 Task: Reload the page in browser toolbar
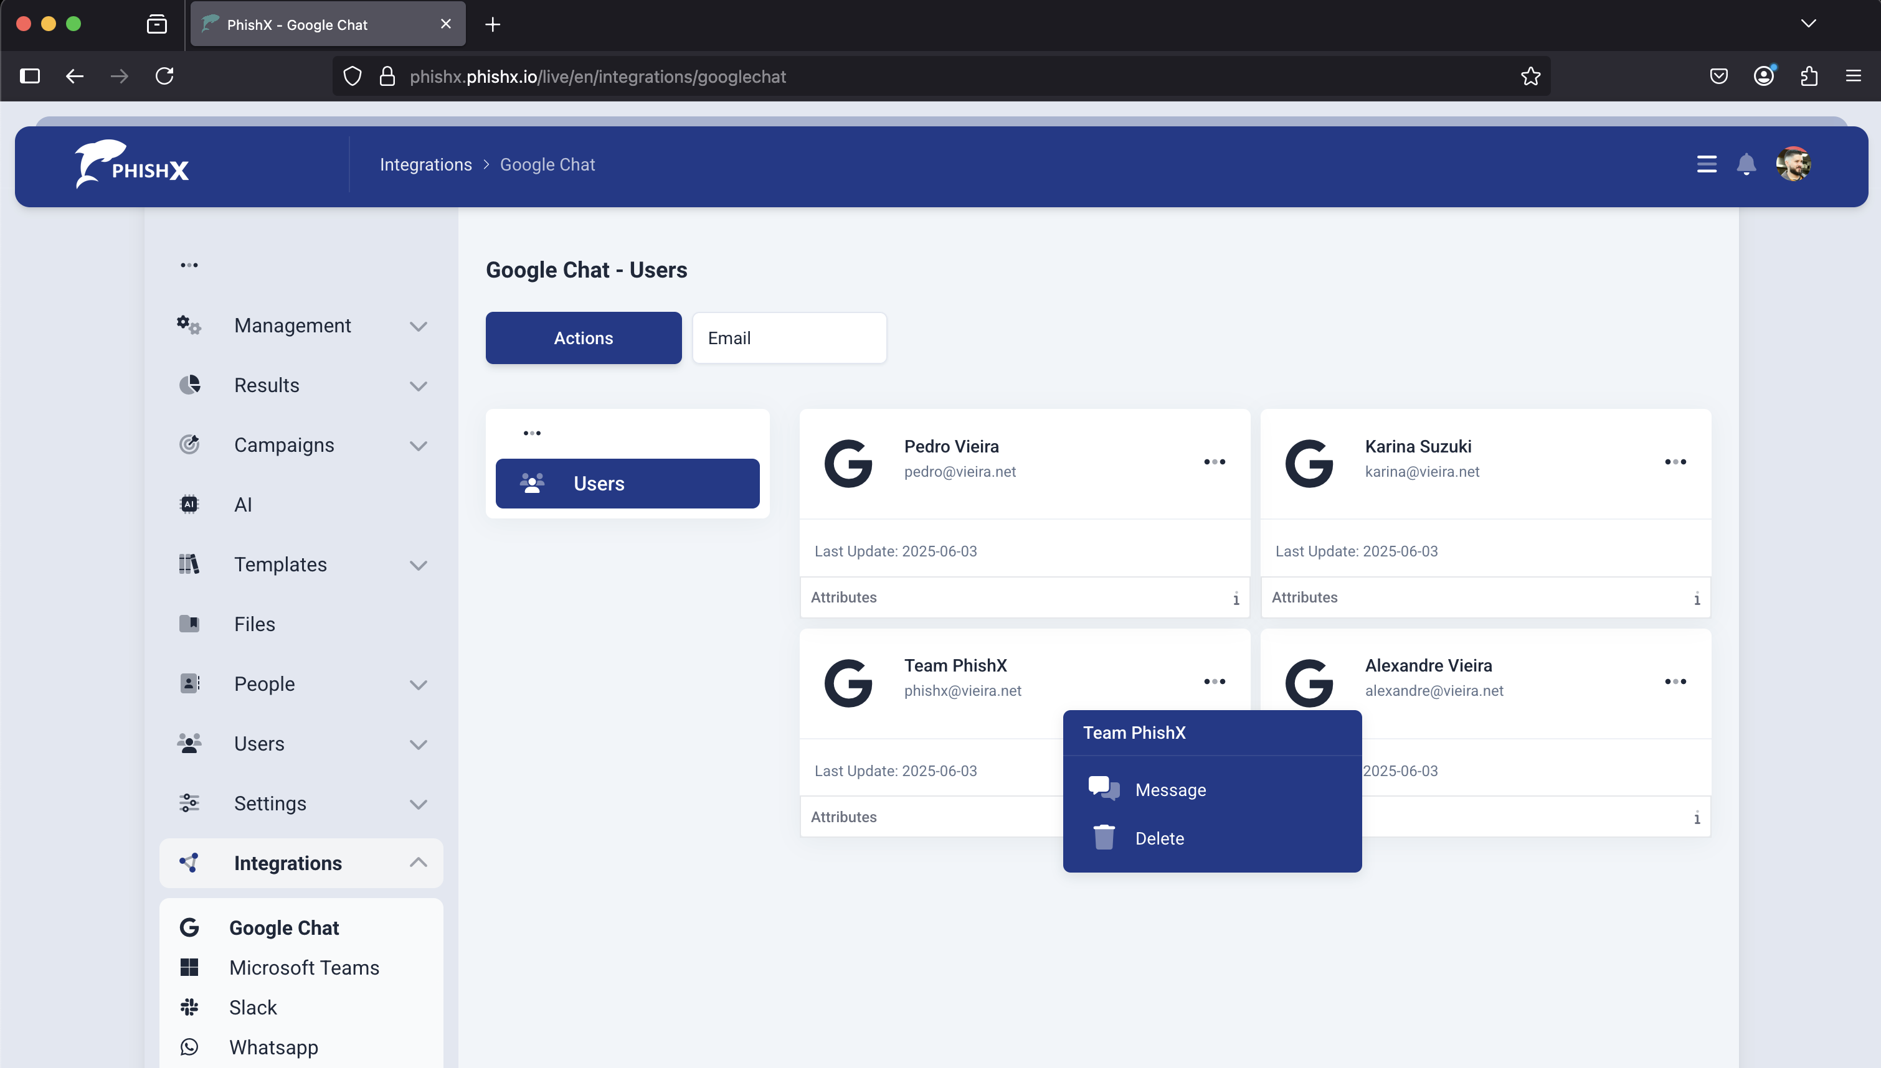164,77
